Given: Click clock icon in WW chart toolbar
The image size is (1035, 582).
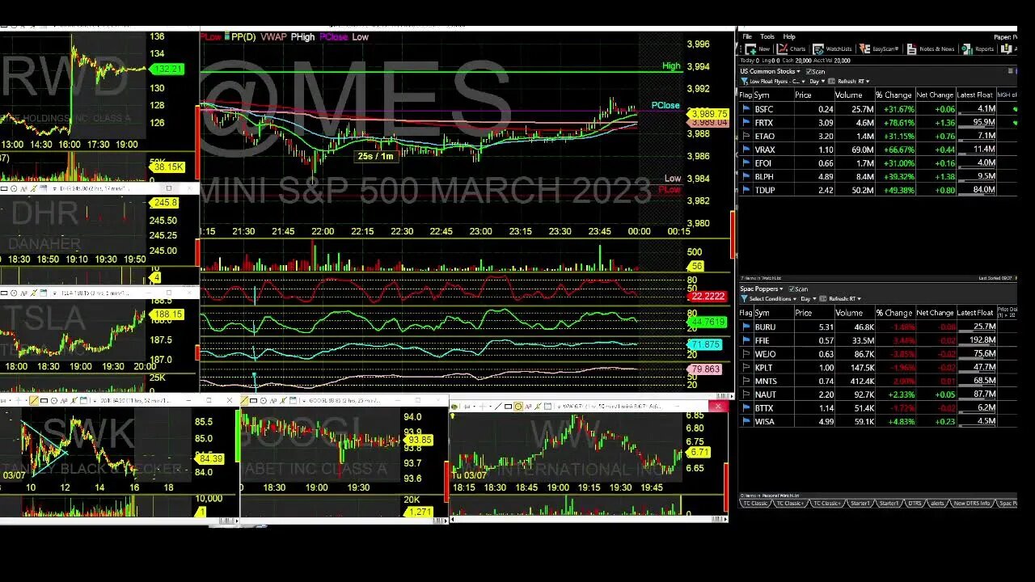Looking at the screenshot, I should [x=517, y=405].
